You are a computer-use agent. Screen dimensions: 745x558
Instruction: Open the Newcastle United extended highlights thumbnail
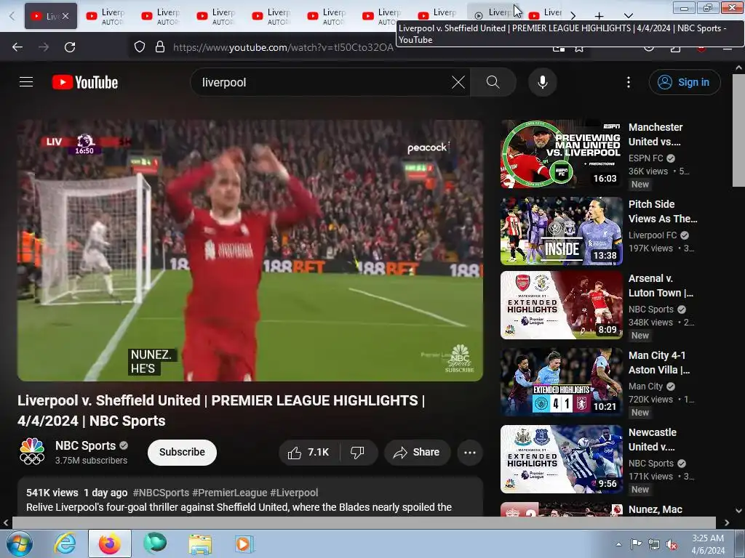click(x=561, y=459)
